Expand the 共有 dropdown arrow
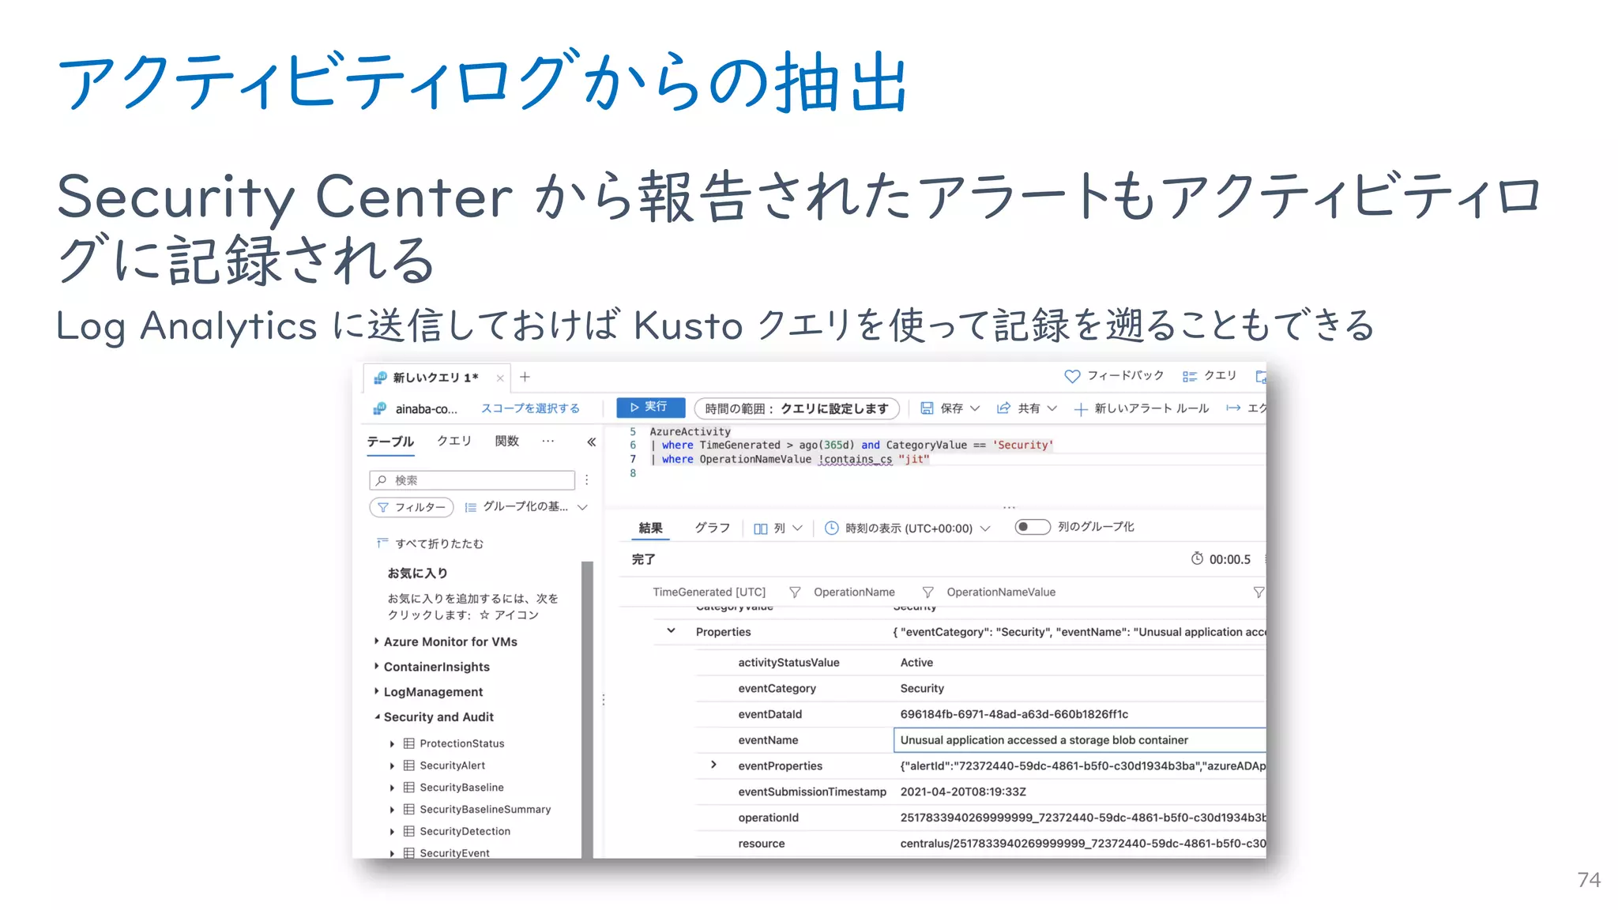Viewport: 1618px width, 910px height. pos(1052,408)
